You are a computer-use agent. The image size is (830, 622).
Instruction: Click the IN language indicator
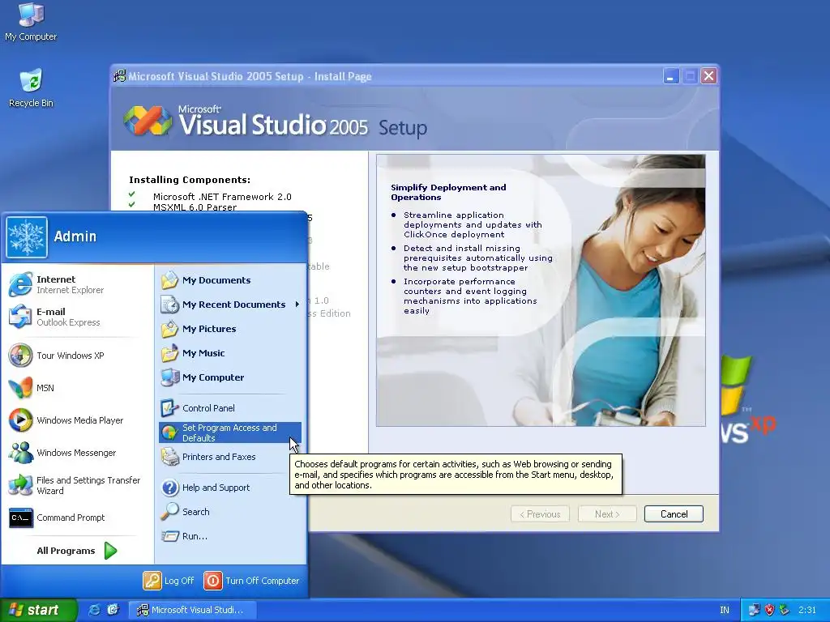(724, 610)
